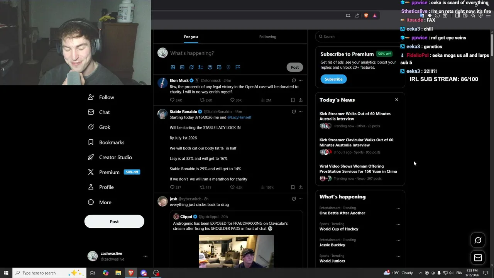Reply to Elon Musk's post
The height and width of the screenshot is (278, 494).
click(x=172, y=100)
